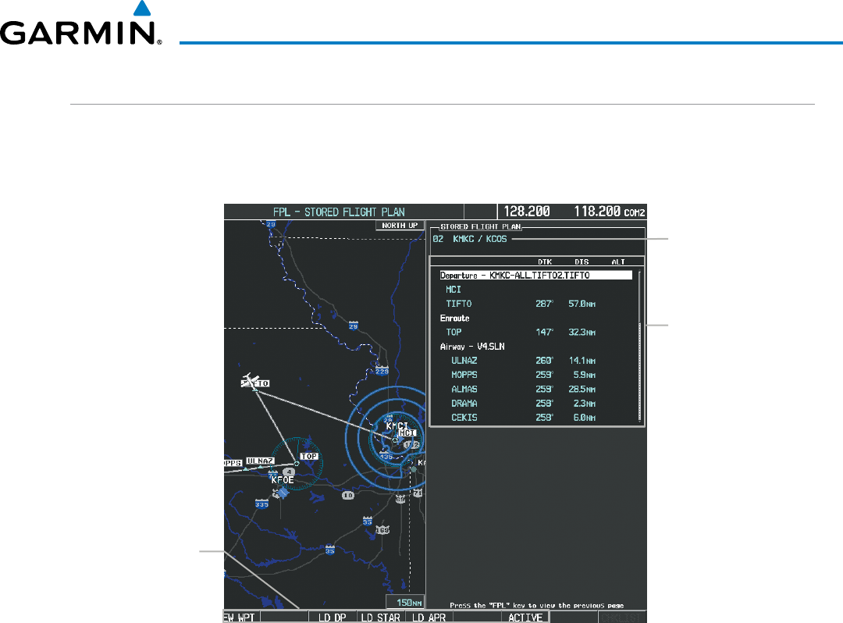Click the Interstate 29 shield at map top
The image size is (843, 623).
coord(271,225)
